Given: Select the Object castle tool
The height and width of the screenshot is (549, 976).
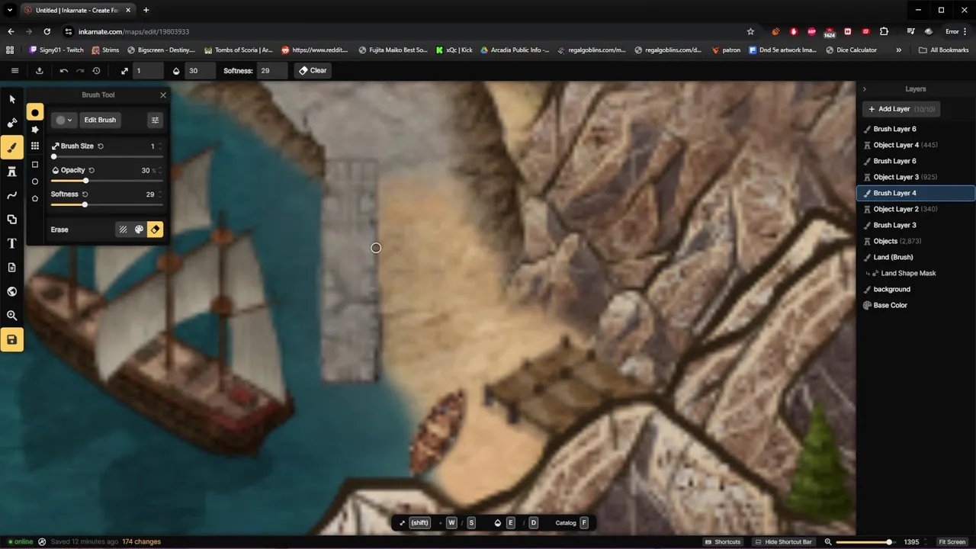Looking at the screenshot, I should pyautogui.click(x=11, y=172).
